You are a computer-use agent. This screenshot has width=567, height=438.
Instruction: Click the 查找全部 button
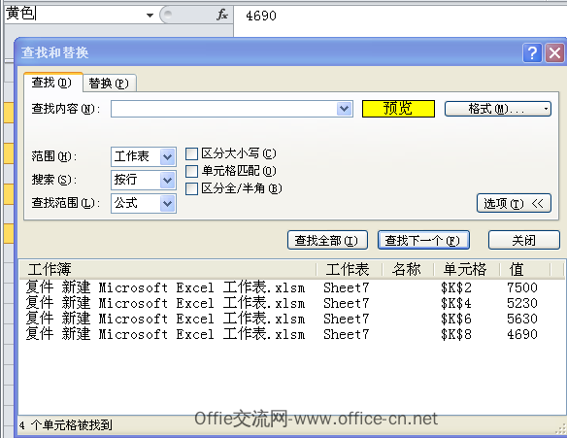coord(327,241)
